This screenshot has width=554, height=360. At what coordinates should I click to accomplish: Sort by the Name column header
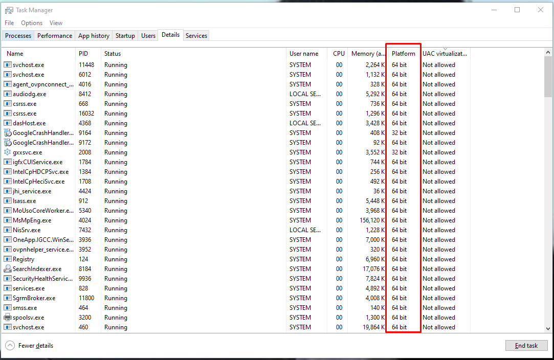pos(39,54)
